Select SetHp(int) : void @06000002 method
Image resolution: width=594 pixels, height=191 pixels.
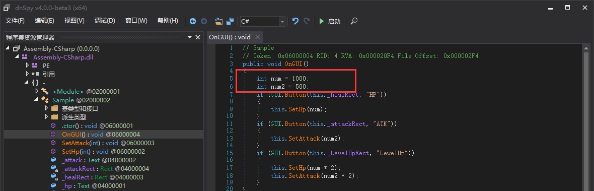[103, 151]
